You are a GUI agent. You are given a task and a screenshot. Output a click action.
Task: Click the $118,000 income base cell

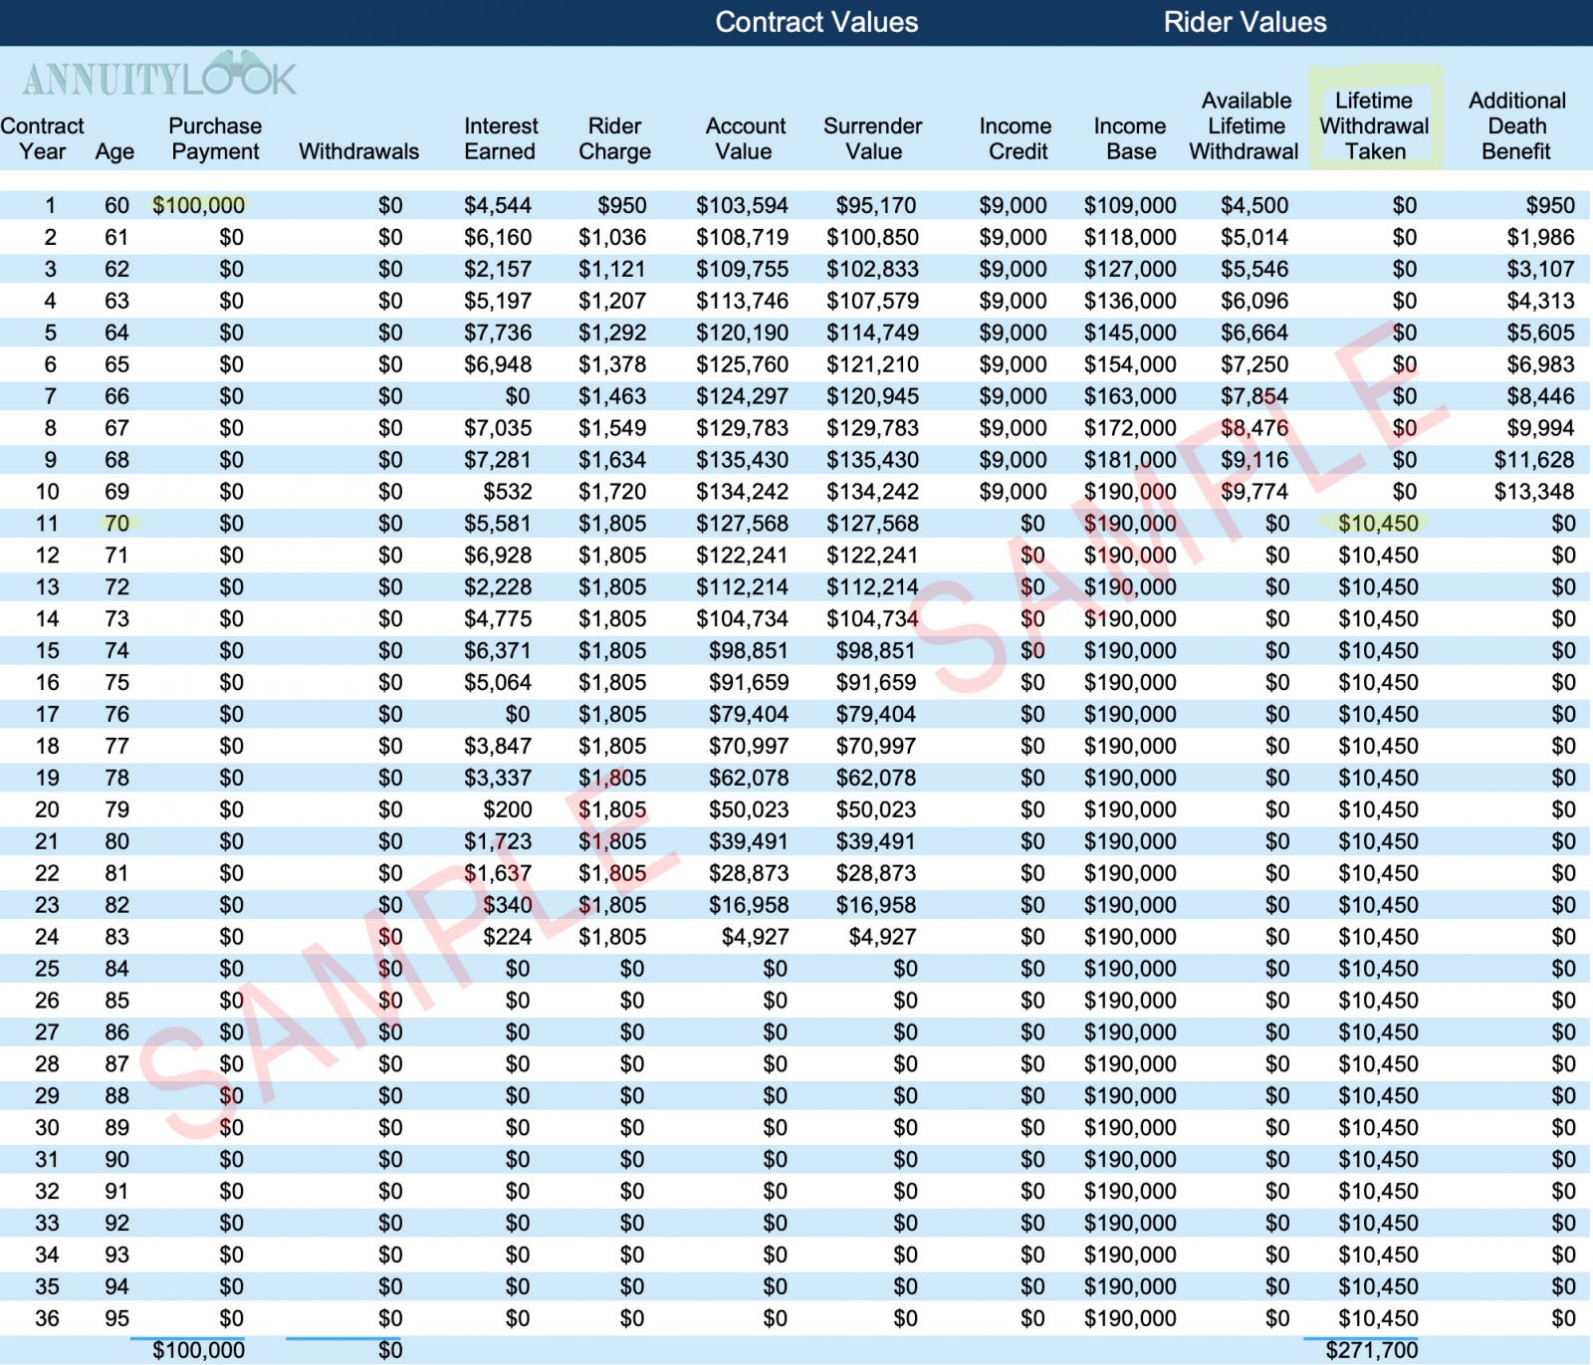(x=1130, y=237)
